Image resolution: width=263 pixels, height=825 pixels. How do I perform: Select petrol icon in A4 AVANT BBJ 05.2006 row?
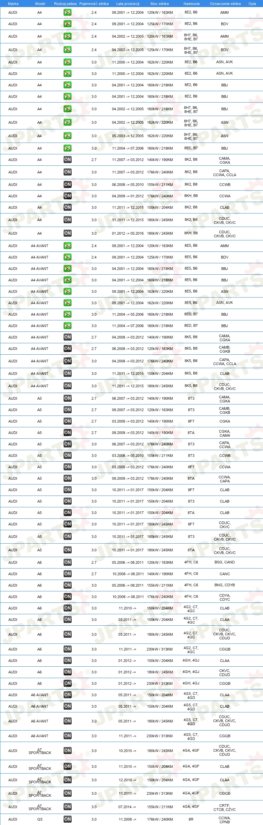[68, 314]
